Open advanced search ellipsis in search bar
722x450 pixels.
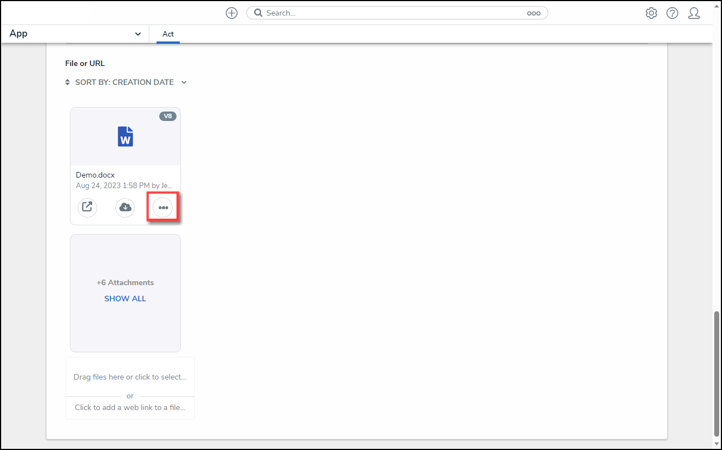534,13
